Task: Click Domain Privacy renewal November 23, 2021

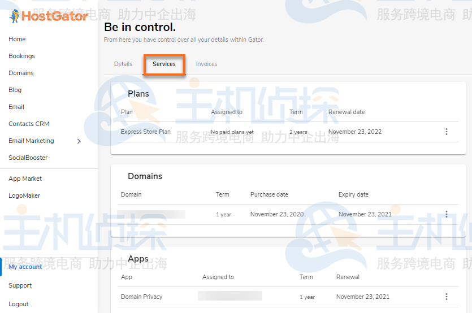Action: tap(363, 297)
